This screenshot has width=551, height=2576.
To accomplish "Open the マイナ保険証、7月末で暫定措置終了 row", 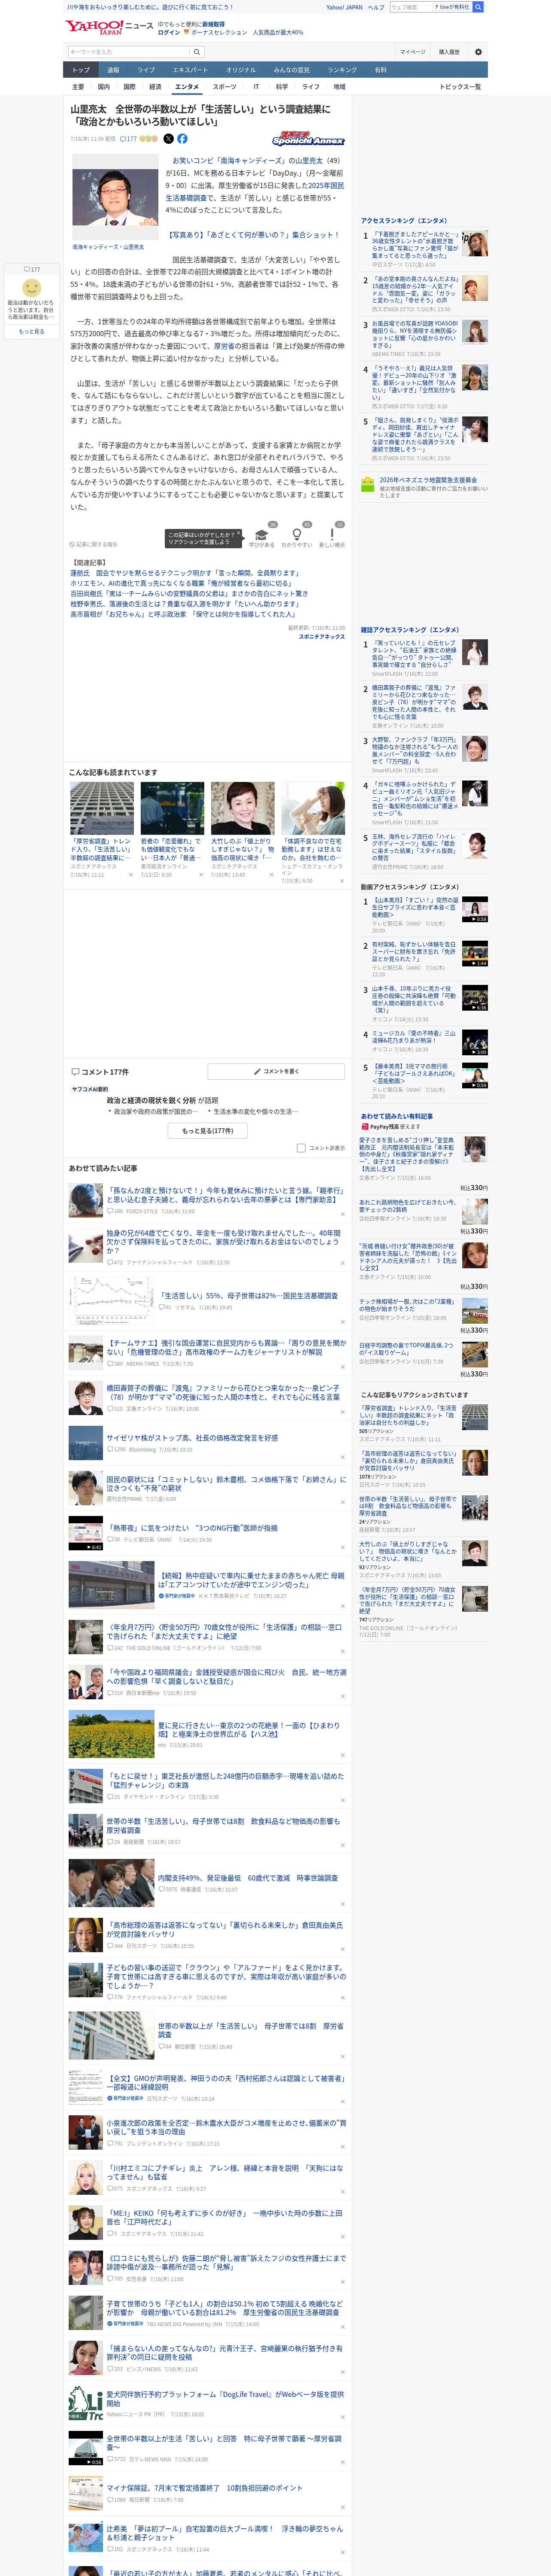I will tap(208, 2493).
